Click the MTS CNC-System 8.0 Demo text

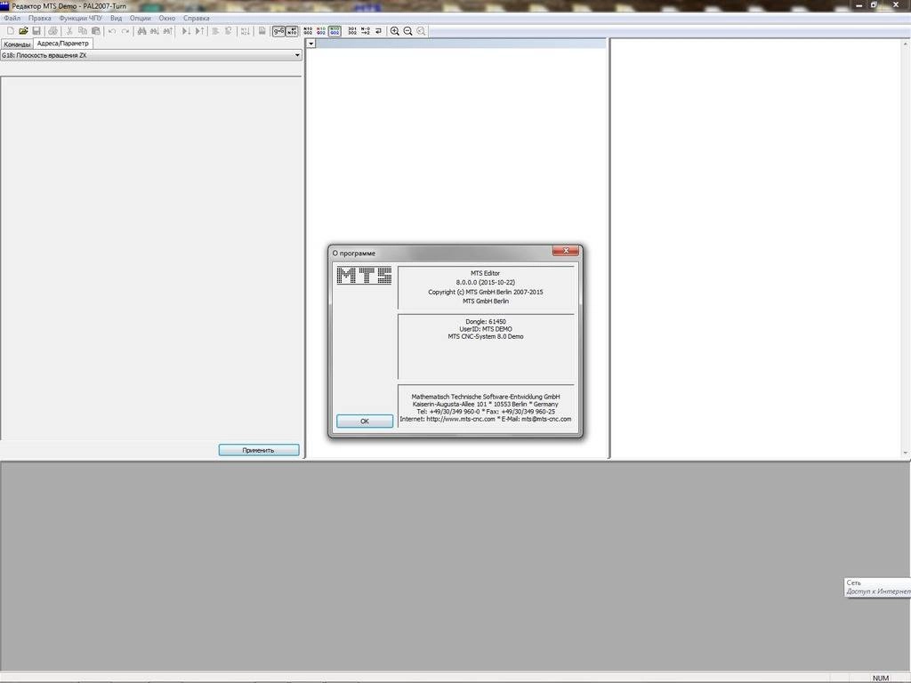(x=485, y=336)
